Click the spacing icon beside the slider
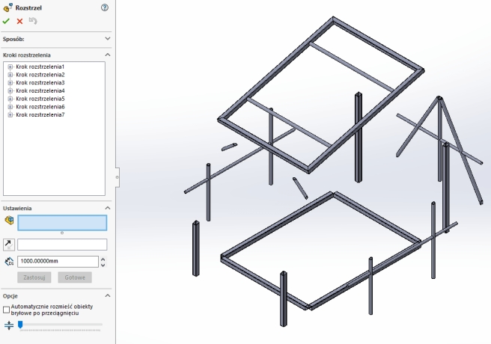Screen dimensions: 491x344 [x=9, y=325]
